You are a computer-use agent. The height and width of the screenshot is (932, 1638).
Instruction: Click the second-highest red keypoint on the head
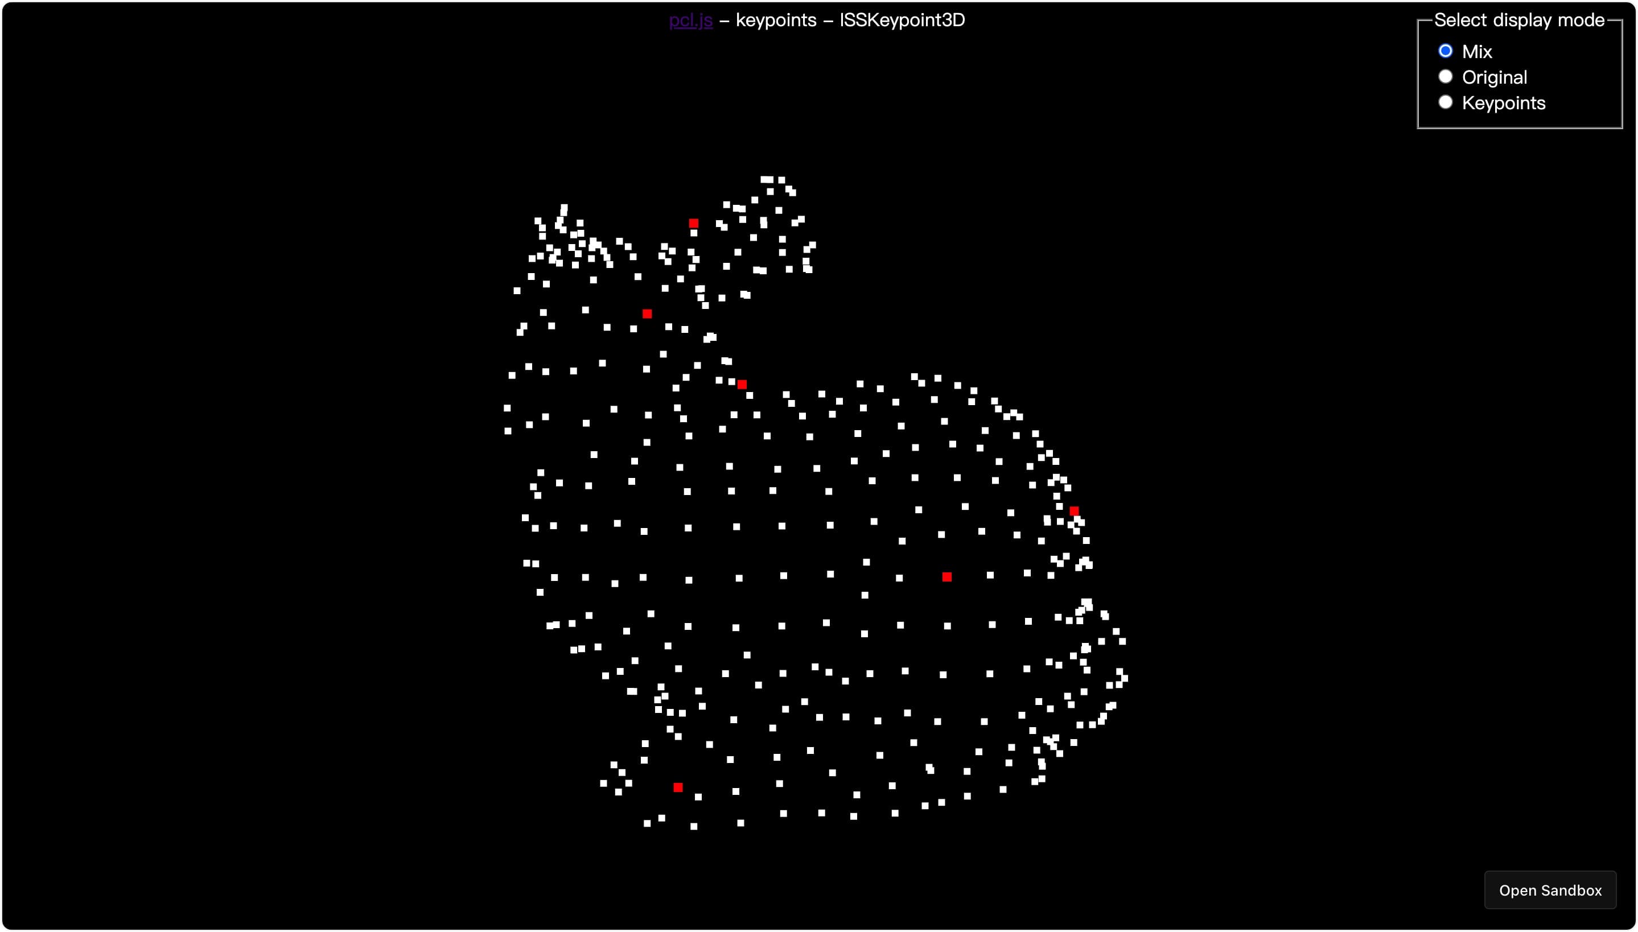647,314
